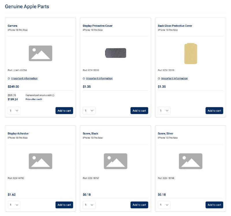Image resolution: width=231 pixels, height=216 pixels.
Task: Click the Replaced part return credit label
Action: pyautogui.click(x=38, y=95)
